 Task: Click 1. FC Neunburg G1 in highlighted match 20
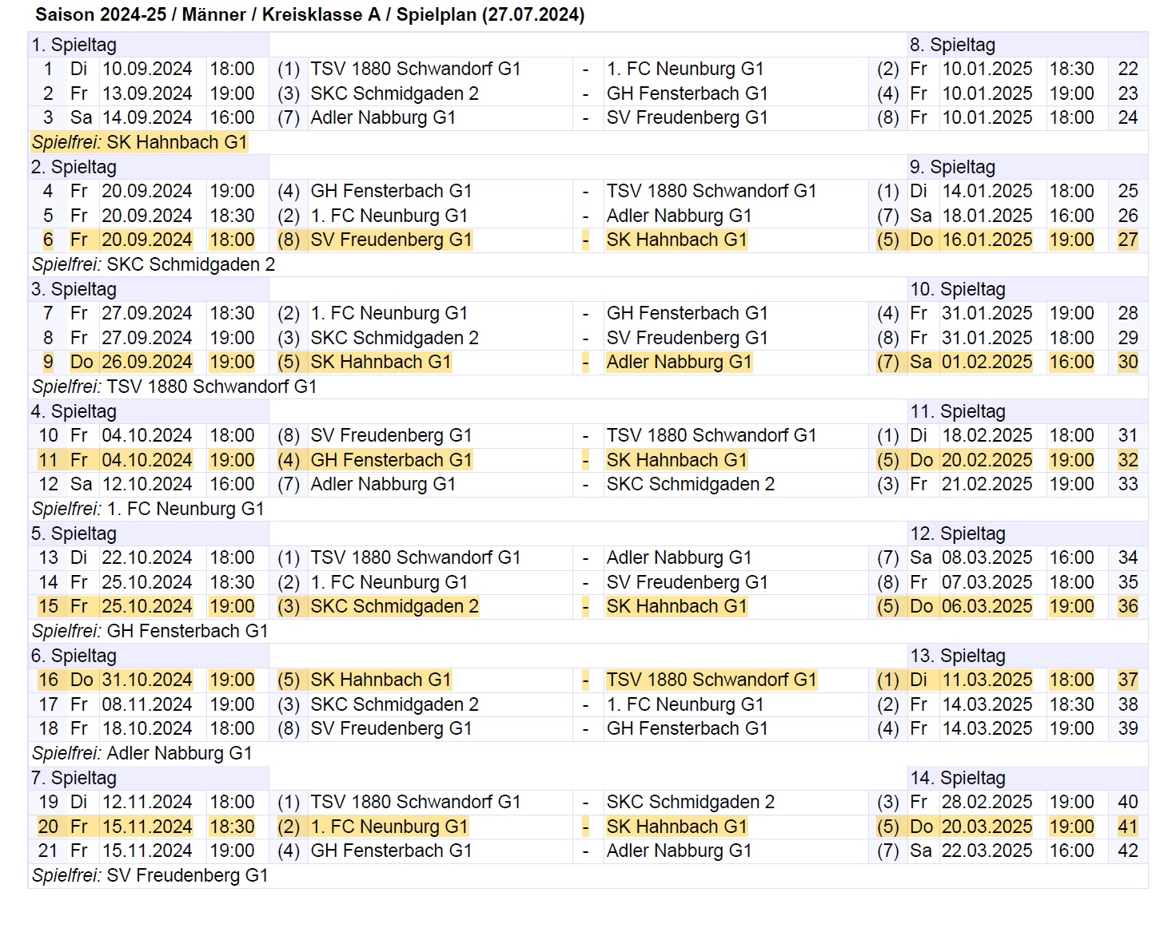click(389, 827)
